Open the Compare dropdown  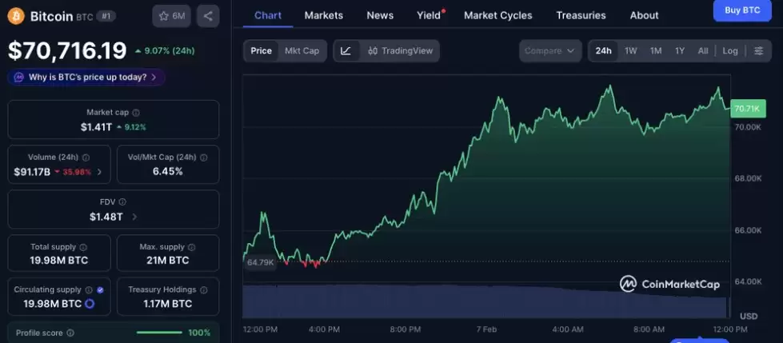click(x=549, y=51)
